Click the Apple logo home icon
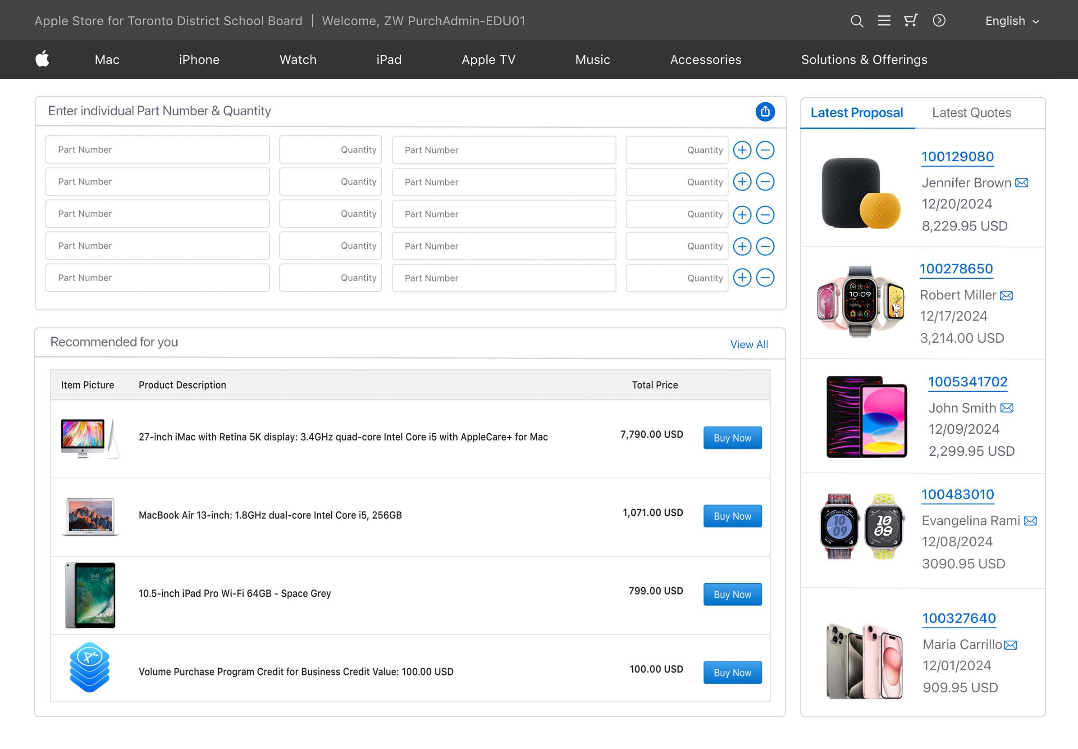The width and height of the screenshot is (1078, 749). [x=42, y=59]
